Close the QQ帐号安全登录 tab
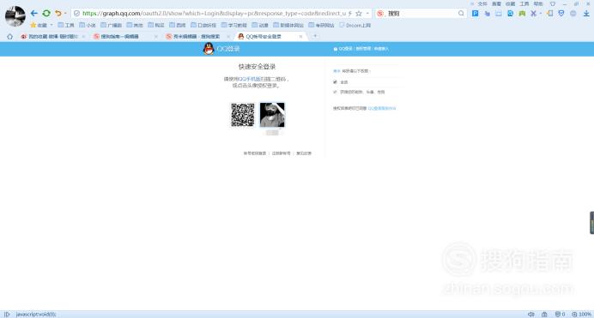594x318 pixels. [x=300, y=36]
